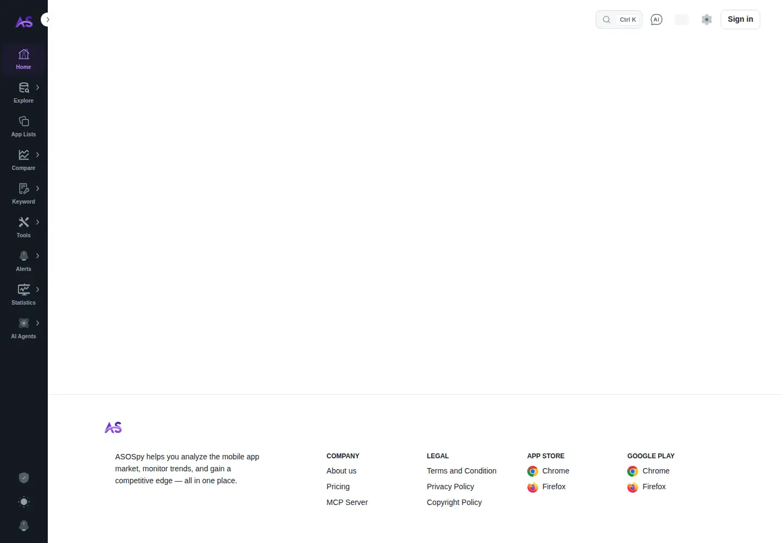Open the Pricing footer link
Image resolution: width=782 pixels, height=543 pixels.
click(x=338, y=487)
